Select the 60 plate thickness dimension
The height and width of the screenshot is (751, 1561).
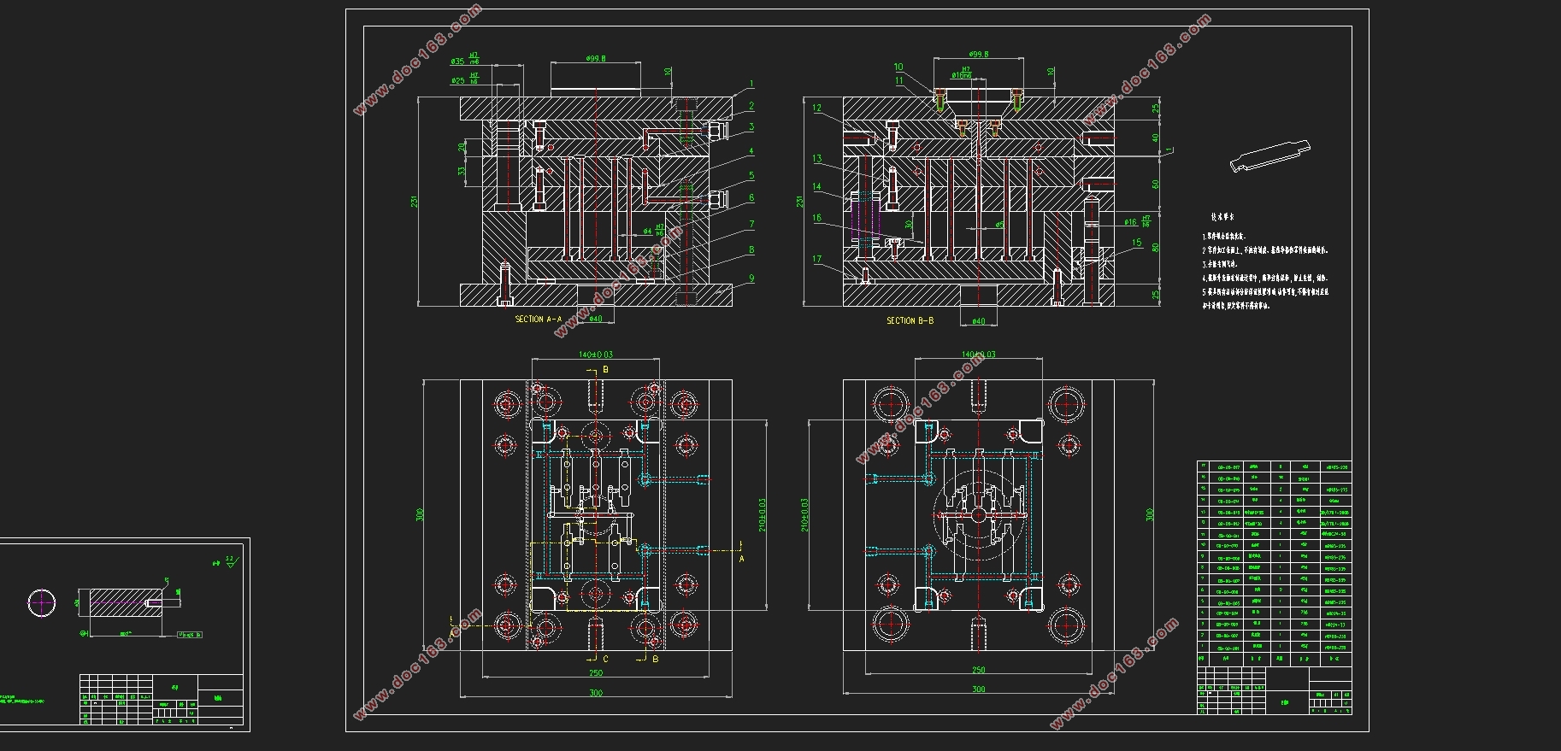1156,184
